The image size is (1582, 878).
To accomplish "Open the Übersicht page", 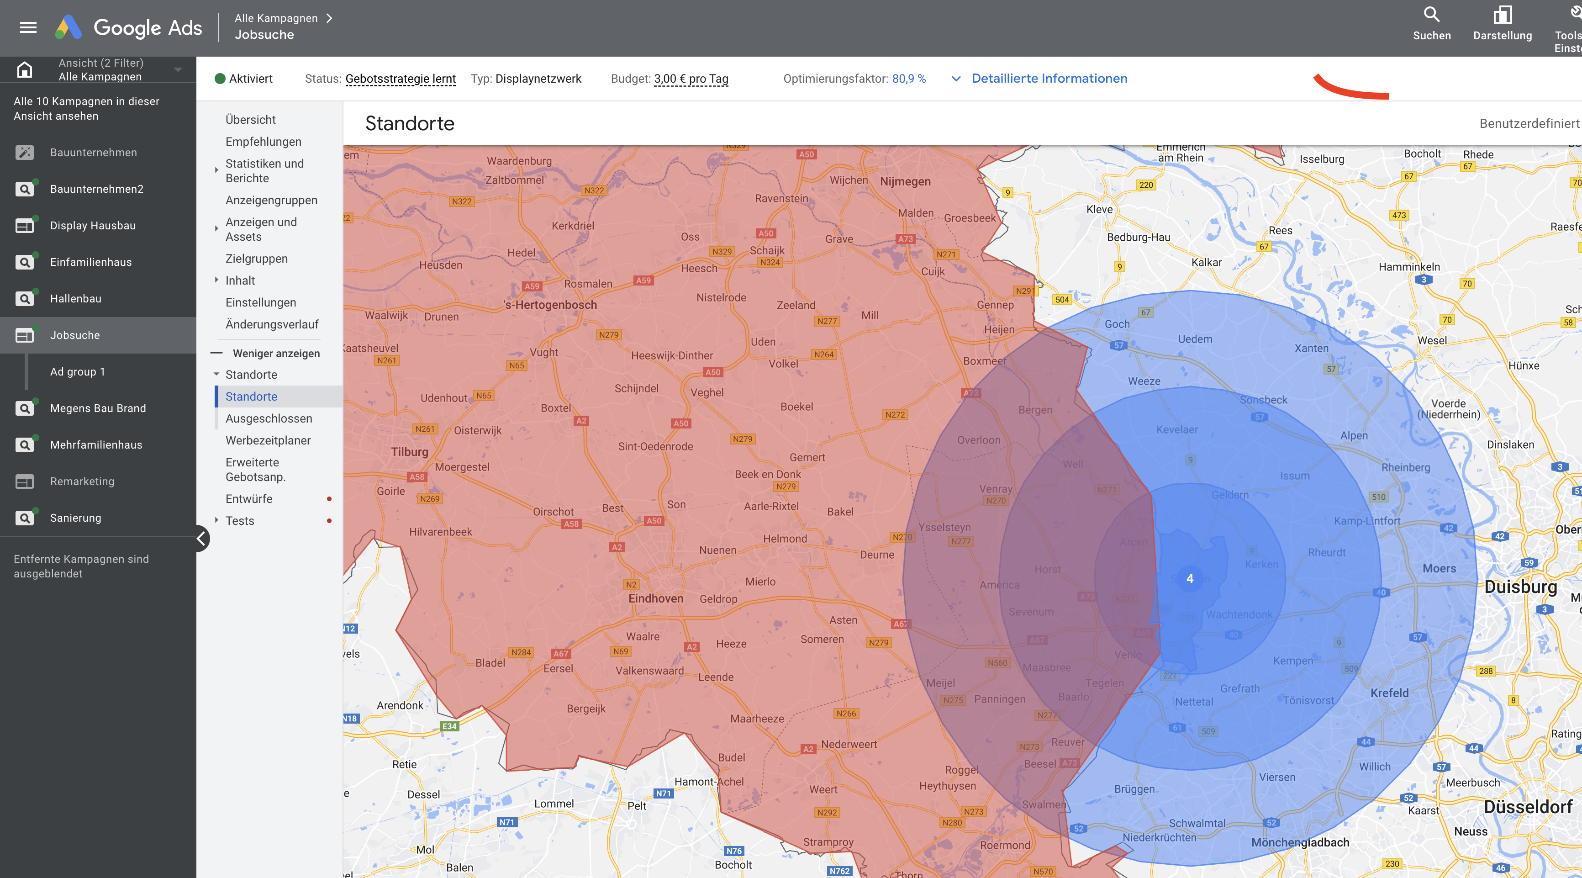I will (x=251, y=120).
